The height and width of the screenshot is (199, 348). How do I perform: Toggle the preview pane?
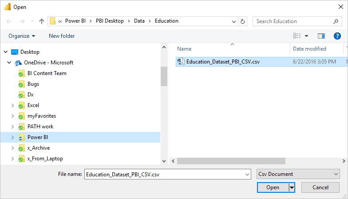point(321,36)
